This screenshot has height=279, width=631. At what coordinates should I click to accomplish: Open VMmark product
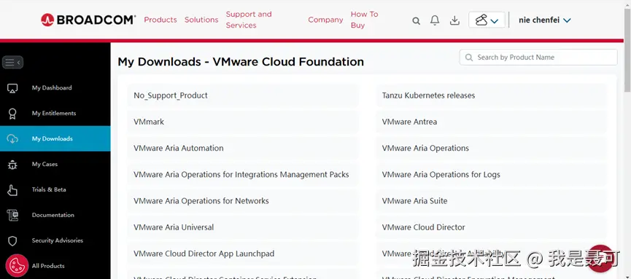point(243,122)
